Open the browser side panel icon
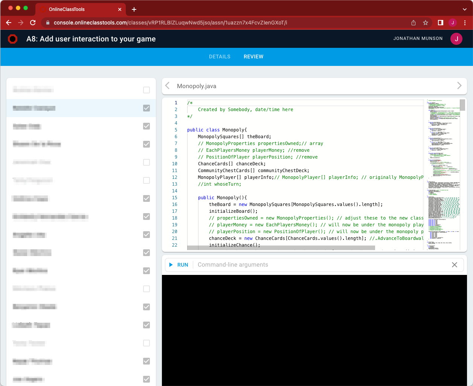The height and width of the screenshot is (386, 473). tap(441, 23)
